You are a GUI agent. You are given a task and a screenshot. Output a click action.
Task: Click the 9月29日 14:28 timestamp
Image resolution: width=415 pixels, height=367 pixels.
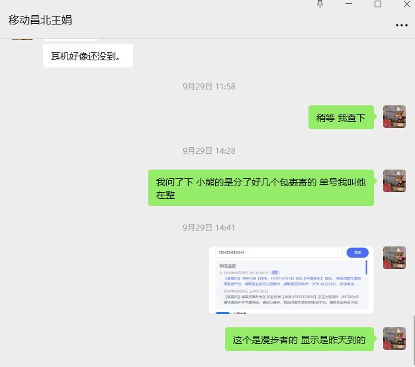click(209, 151)
